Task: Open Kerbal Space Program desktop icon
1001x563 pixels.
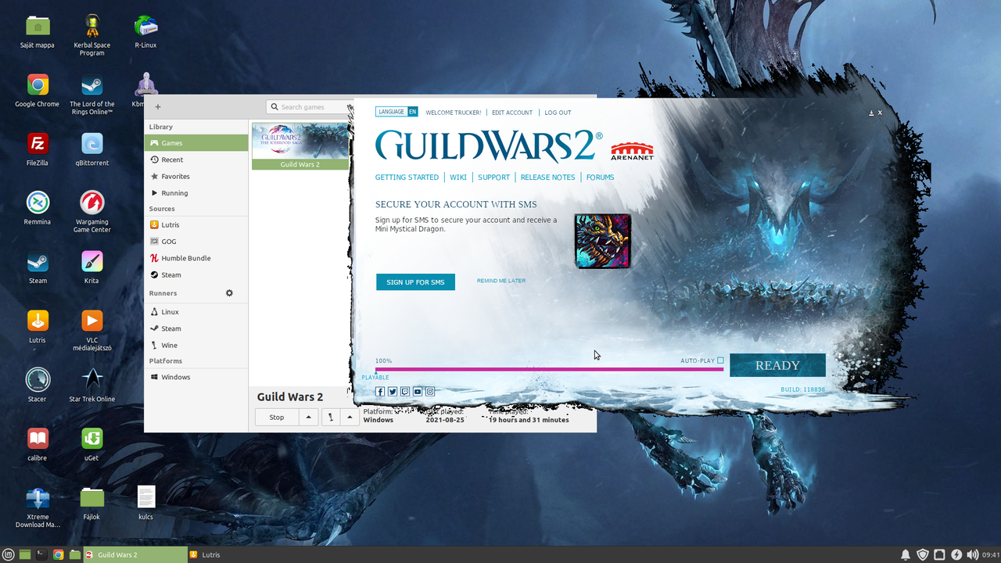Action: pos(92,34)
